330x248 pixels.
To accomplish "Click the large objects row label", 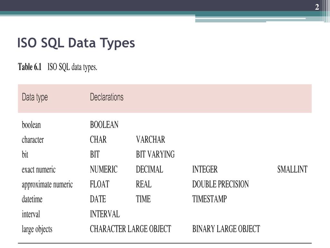I will click(x=37, y=230).
